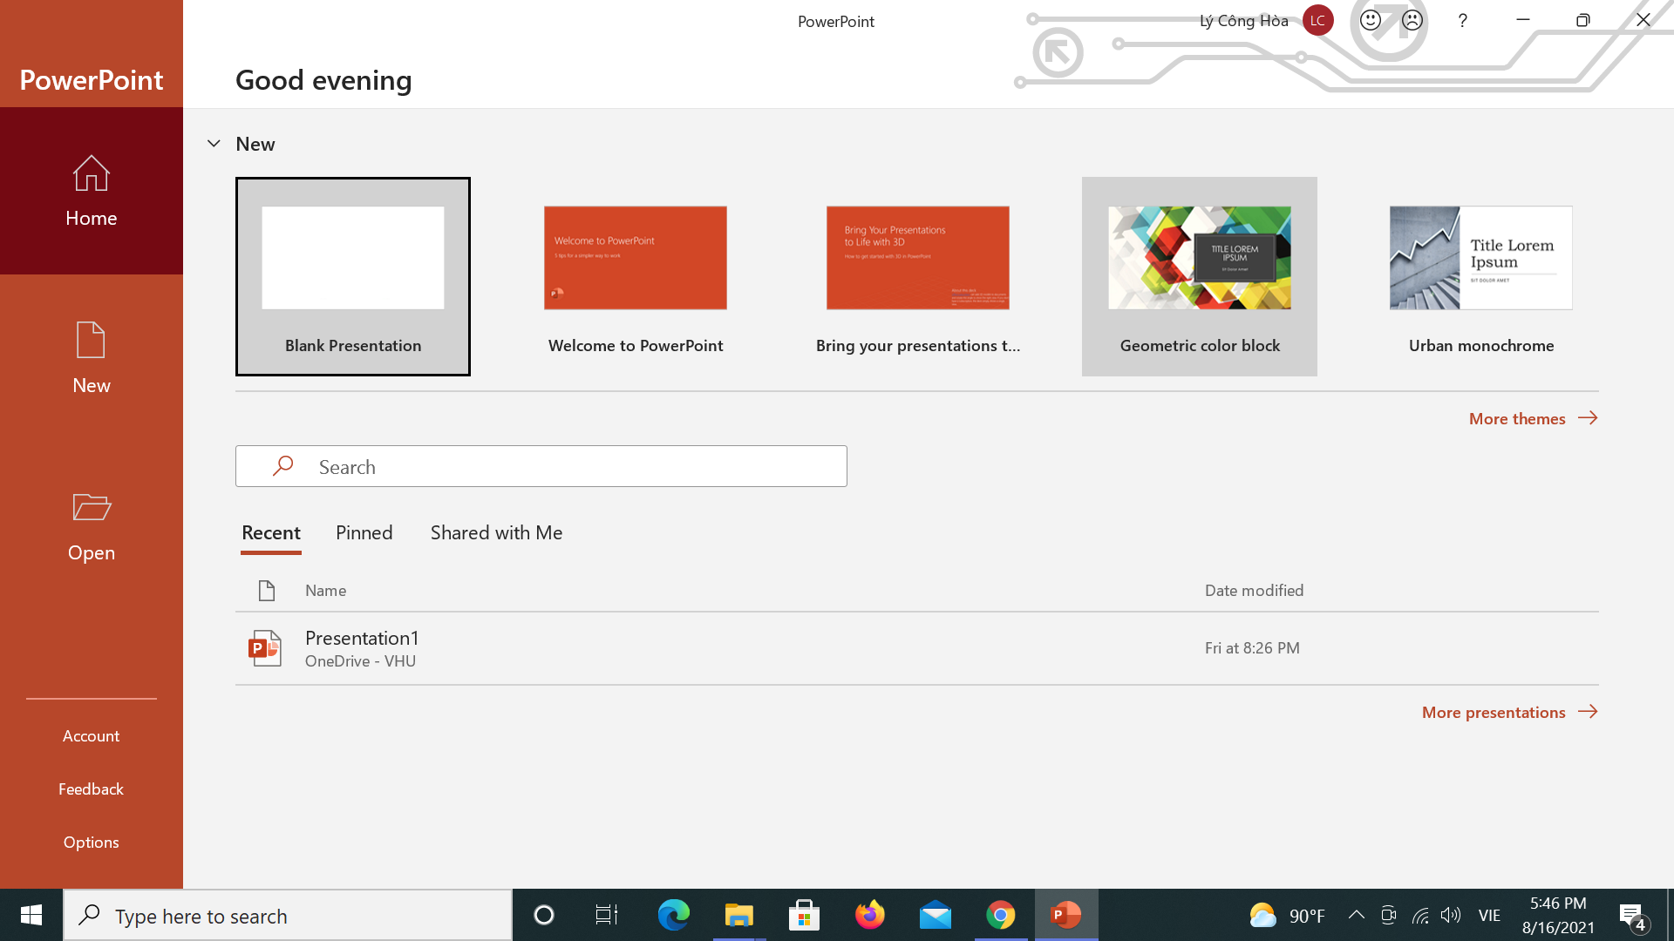This screenshot has width=1674, height=941.
Task: Click the More presentations link
Action: pos(1509,712)
